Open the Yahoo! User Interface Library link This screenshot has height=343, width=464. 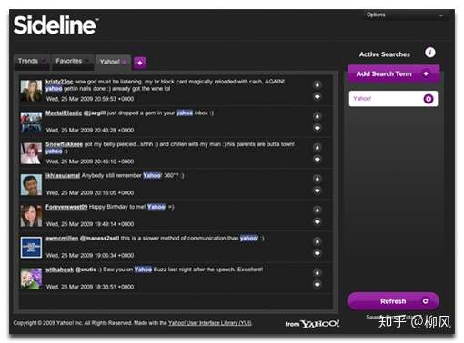209,323
